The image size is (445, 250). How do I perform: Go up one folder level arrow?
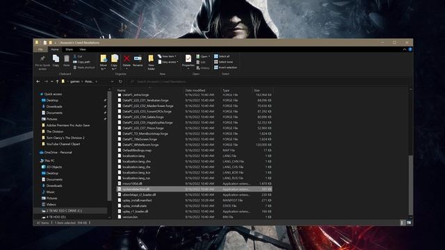coord(57,81)
